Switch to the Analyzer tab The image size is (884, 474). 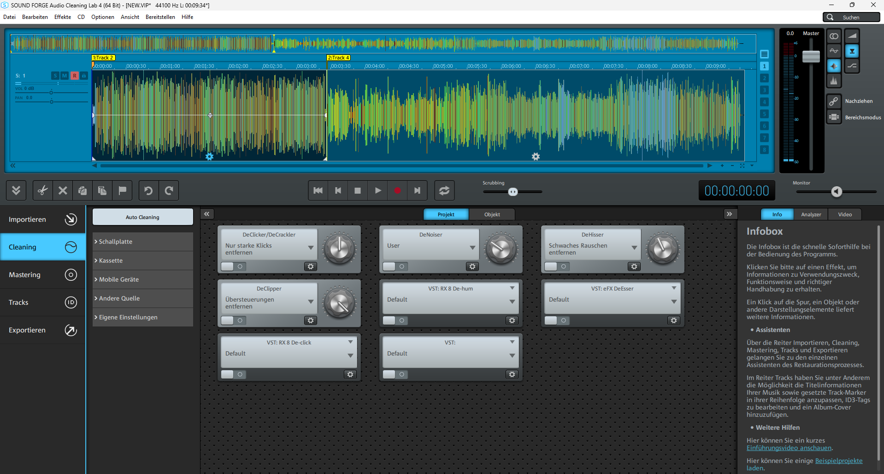[x=811, y=214]
